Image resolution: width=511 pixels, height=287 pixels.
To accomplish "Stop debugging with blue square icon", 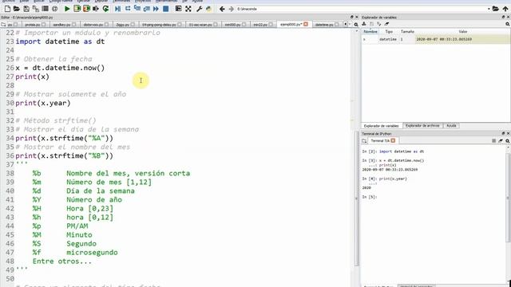I will pyautogui.click(x=165, y=9).
